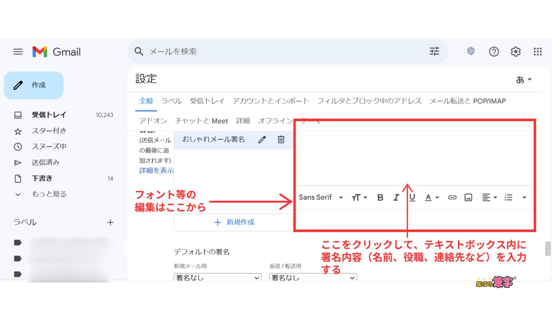This screenshot has width=552, height=331.
Task: Click 新規作成 to create a signature
Action: (x=233, y=222)
